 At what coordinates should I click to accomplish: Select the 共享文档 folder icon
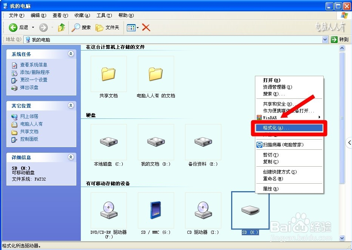[x=109, y=74]
